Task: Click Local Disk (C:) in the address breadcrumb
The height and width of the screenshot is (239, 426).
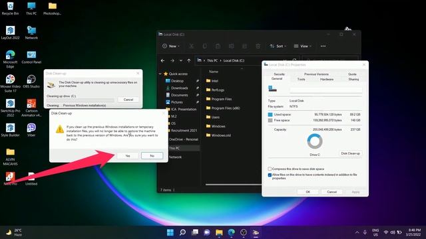Action: (234, 60)
